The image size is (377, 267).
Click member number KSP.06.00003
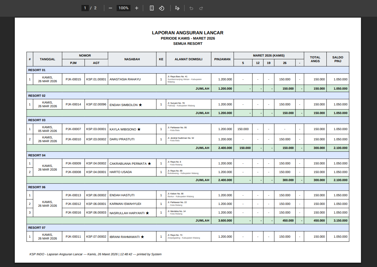[x=96, y=213]
